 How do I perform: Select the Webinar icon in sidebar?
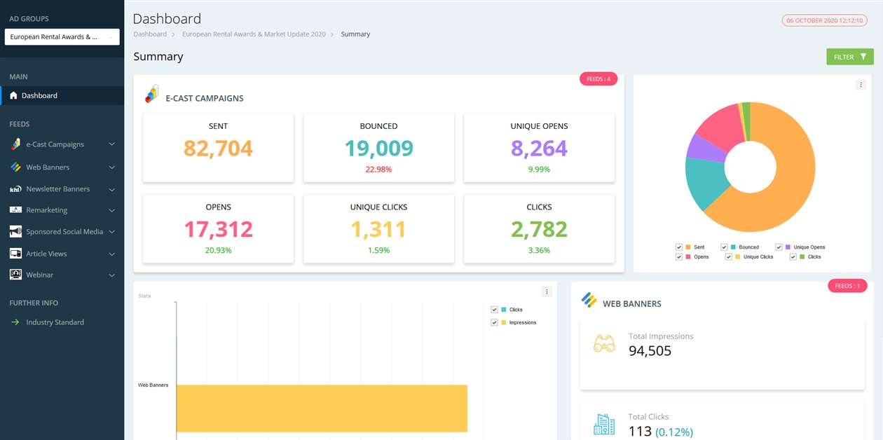coord(15,275)
